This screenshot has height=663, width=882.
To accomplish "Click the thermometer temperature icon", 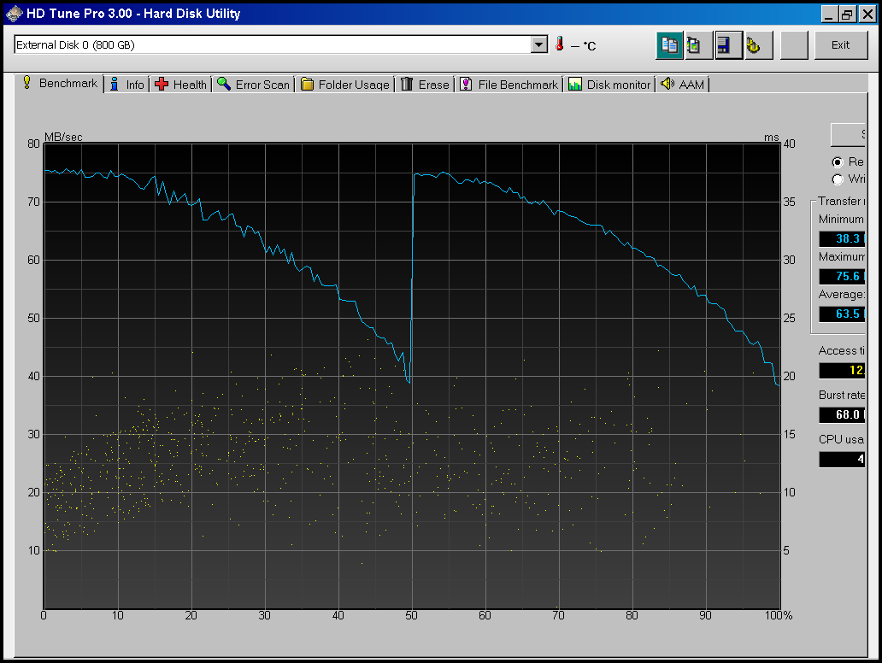I will (x=559, y=44).
